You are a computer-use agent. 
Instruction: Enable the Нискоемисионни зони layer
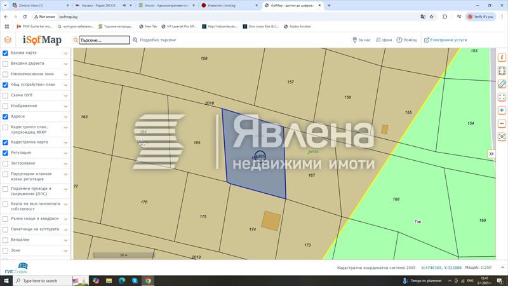coord(5,74)
